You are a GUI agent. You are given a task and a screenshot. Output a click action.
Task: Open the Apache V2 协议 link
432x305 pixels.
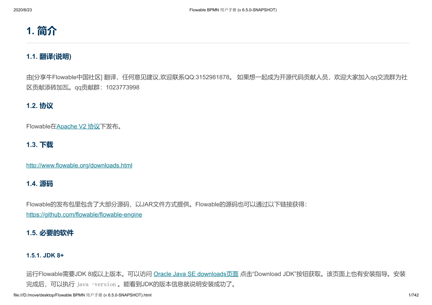point(78,127)
